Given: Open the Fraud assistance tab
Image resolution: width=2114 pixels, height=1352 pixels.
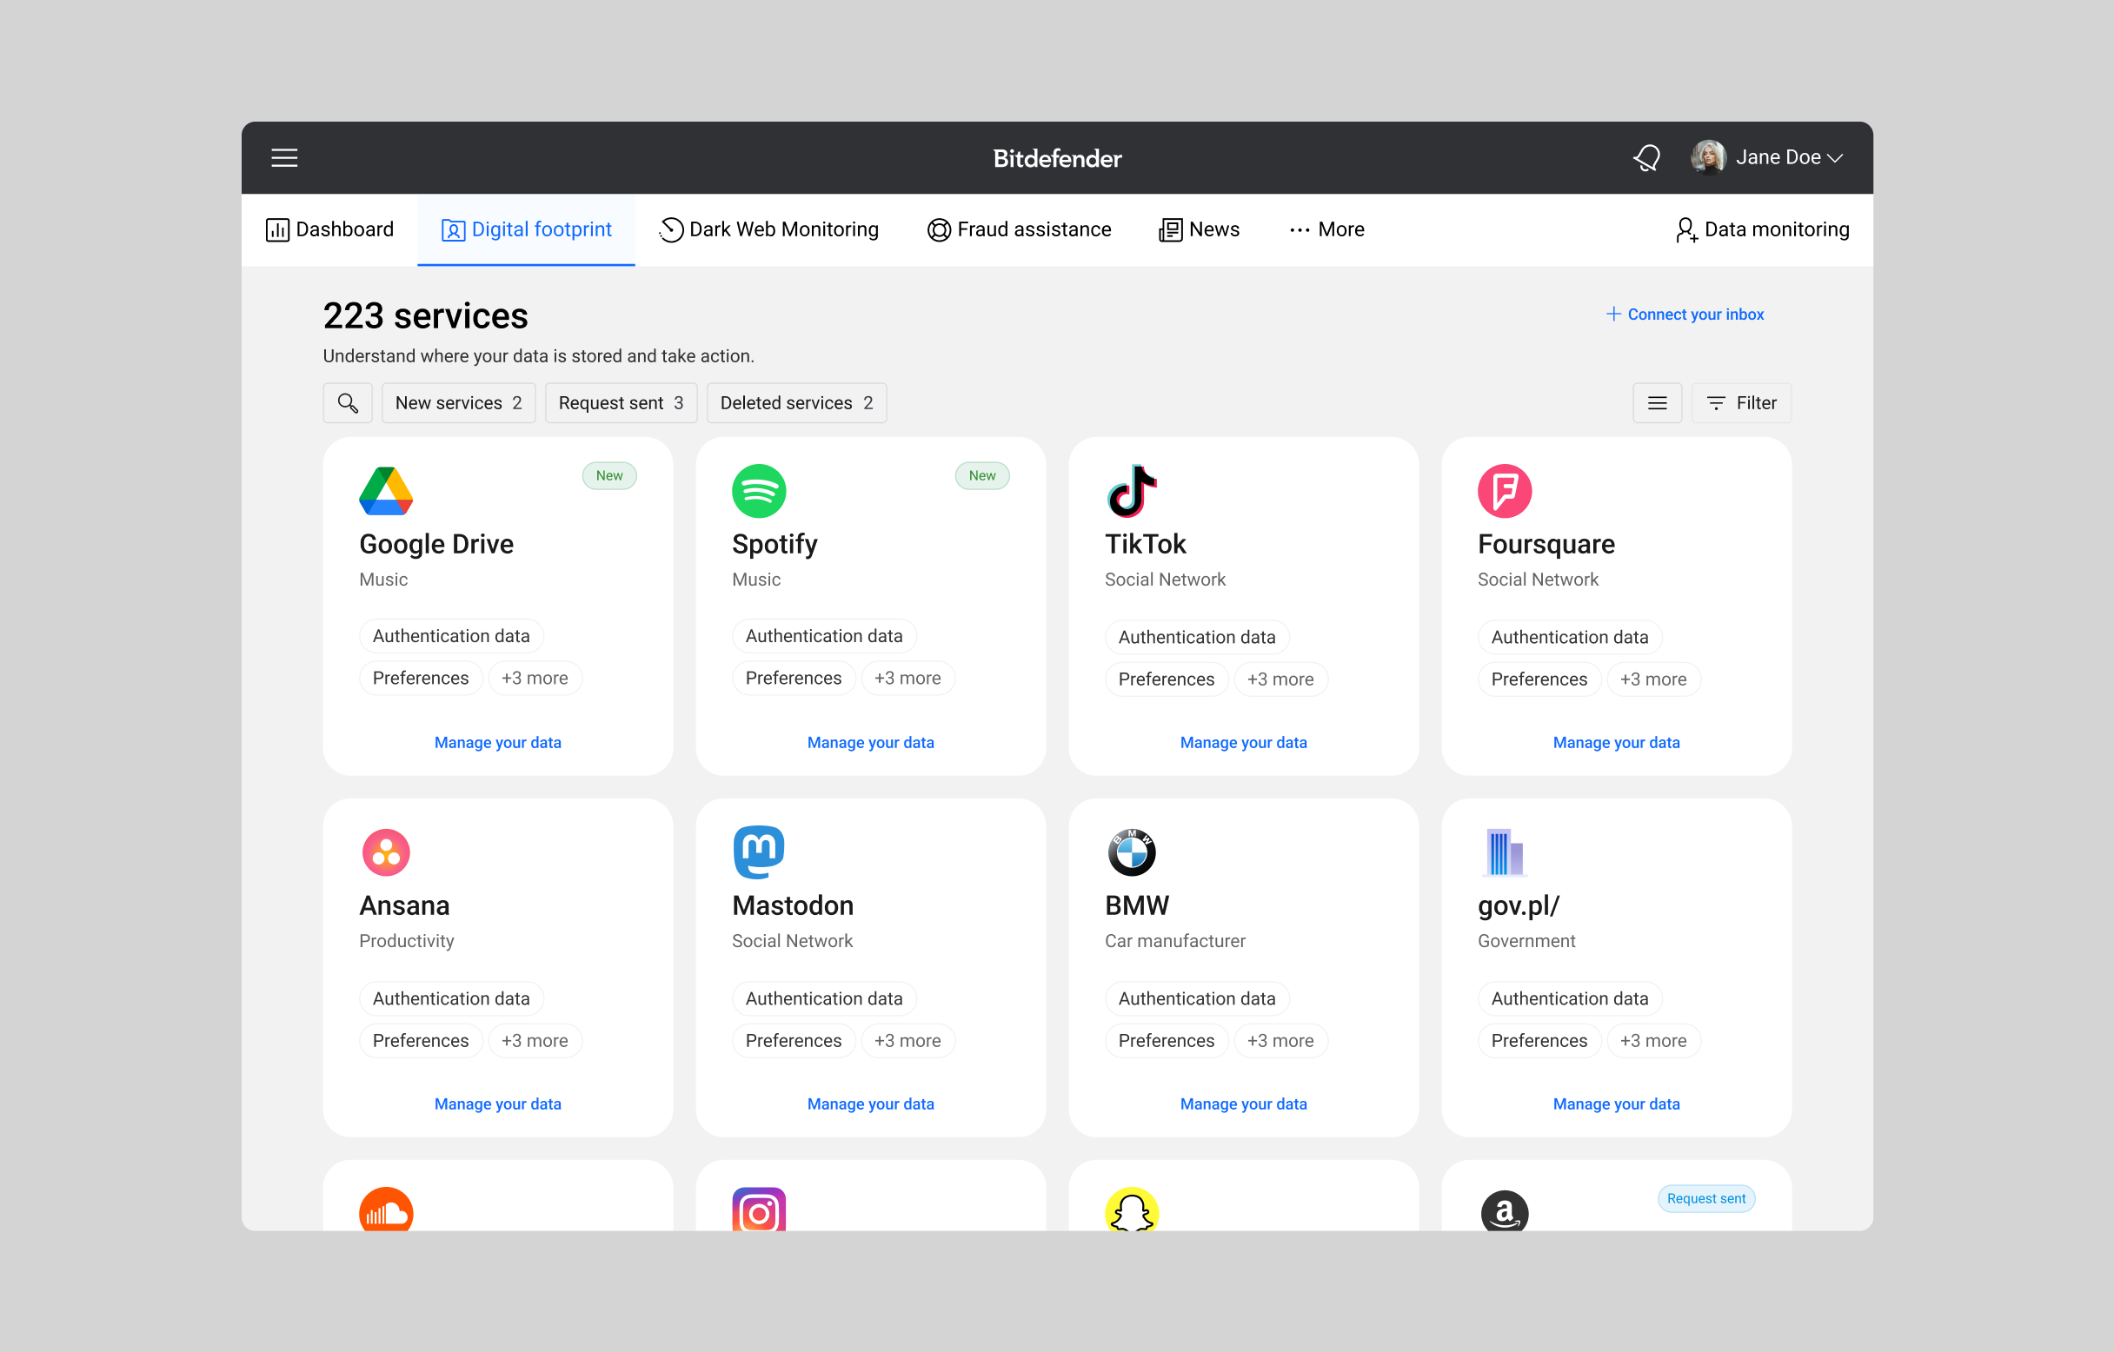Looking at the screenshot, I should (1019, 230).
